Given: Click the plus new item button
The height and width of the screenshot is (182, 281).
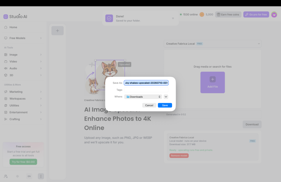Looking at the screenshot, I should [x=58, y=31].
